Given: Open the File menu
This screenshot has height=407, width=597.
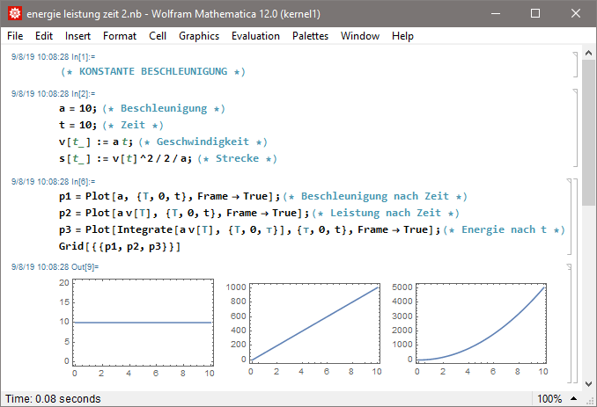Looking at the screenshot, I should pyautogui.click(x=15, y=36).
